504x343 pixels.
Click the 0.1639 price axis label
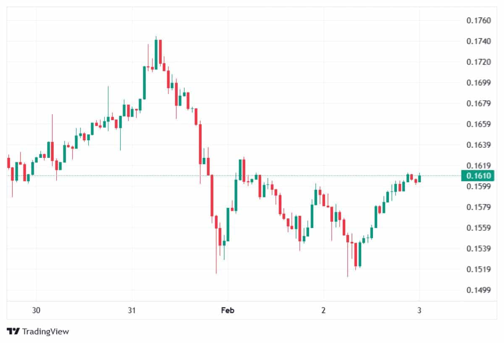[x=479, y=145]
